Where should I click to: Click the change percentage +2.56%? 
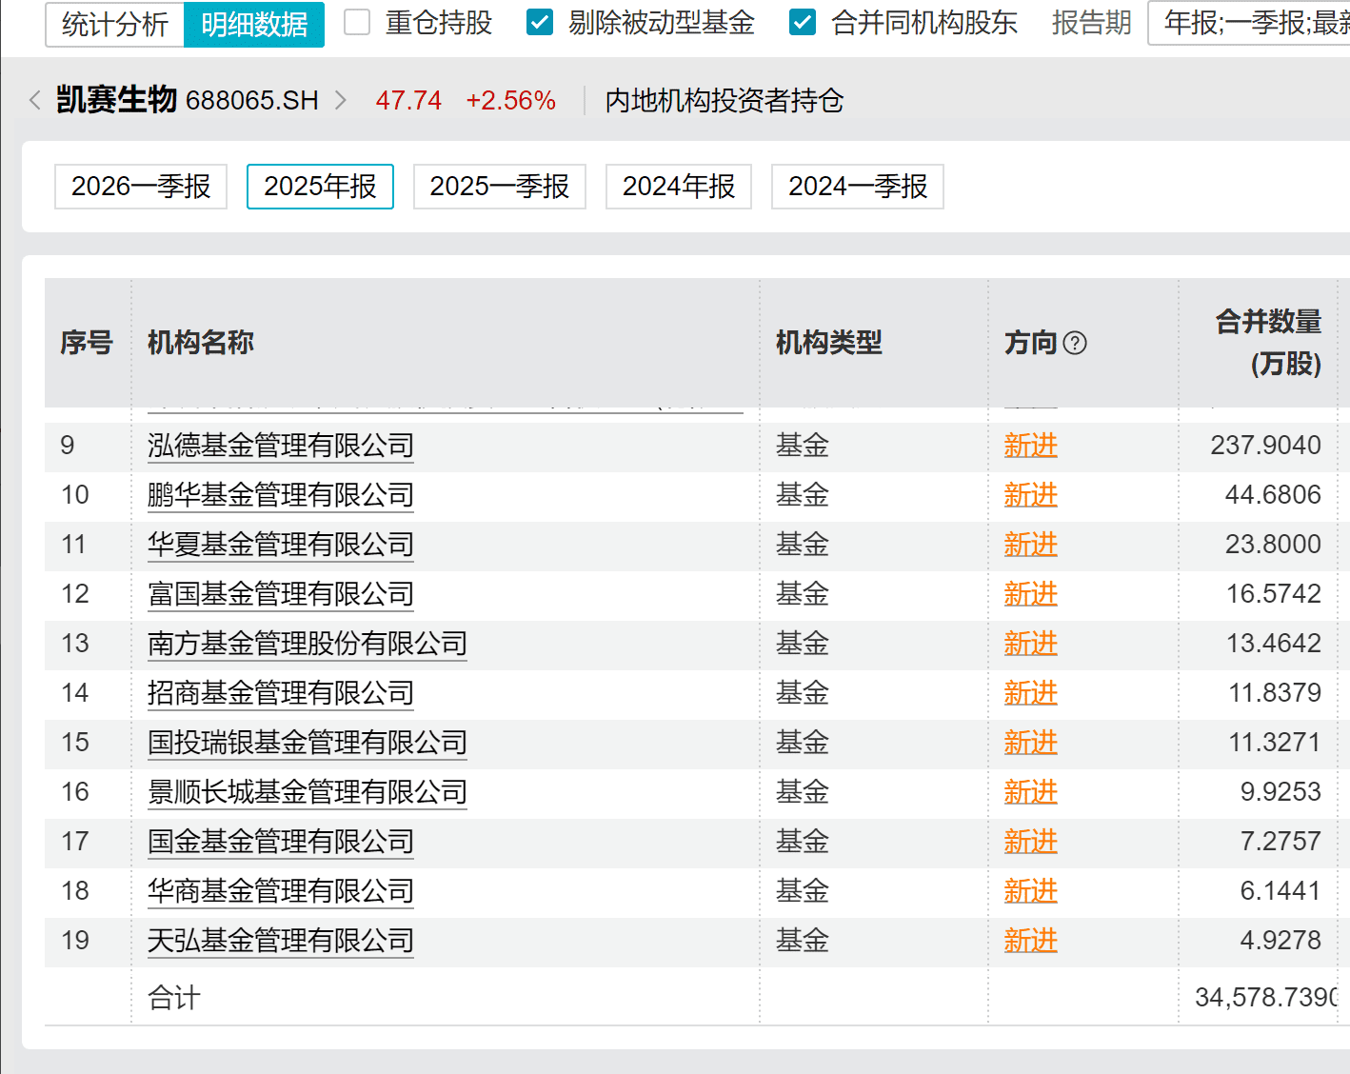(511, 101)
